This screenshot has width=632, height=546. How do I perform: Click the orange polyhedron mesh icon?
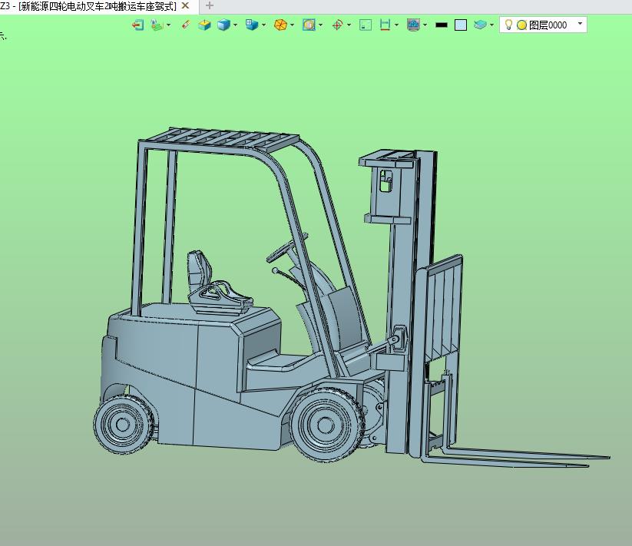click(x=280, y=25)
